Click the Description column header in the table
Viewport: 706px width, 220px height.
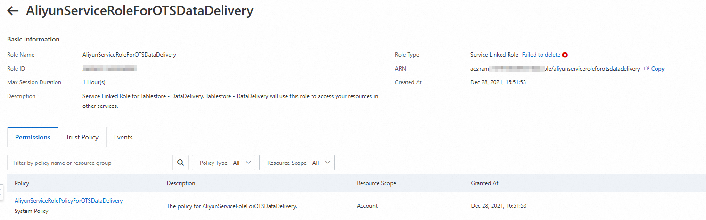point(181,183)
